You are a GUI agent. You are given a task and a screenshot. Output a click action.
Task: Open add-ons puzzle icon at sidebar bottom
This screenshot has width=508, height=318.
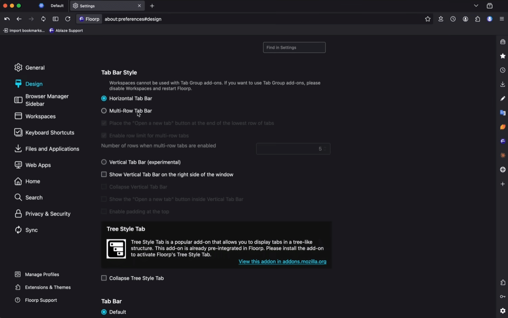pos(503,282)
